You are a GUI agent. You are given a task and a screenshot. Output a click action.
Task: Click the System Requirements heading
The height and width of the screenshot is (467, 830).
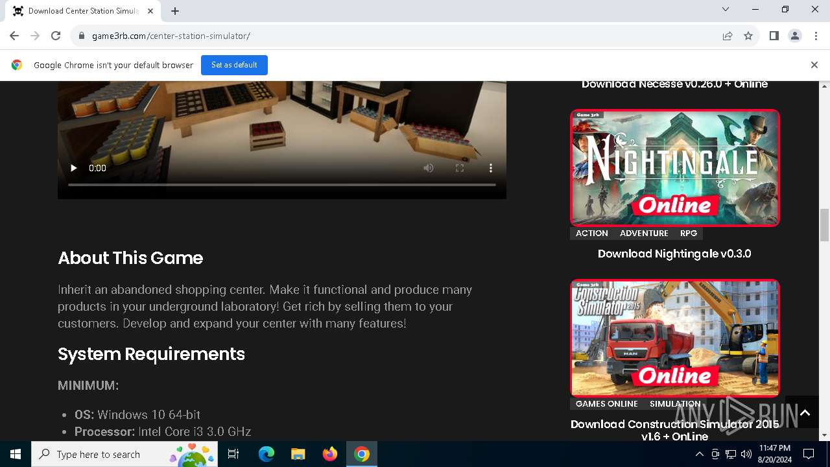[151, 354]
